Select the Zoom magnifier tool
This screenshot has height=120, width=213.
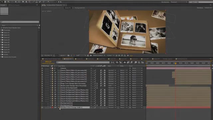(x=9, y=2)
